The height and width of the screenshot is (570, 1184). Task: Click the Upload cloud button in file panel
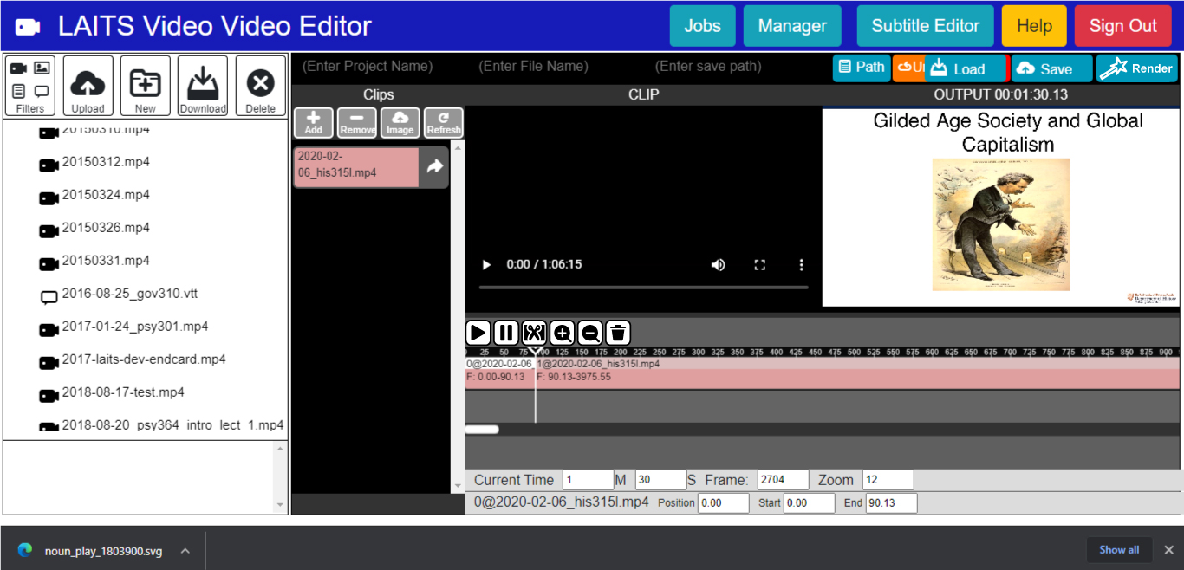88,86
